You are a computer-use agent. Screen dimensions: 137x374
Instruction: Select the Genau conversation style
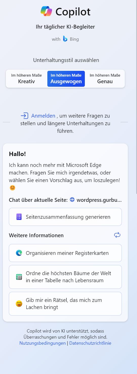point(105,79)
